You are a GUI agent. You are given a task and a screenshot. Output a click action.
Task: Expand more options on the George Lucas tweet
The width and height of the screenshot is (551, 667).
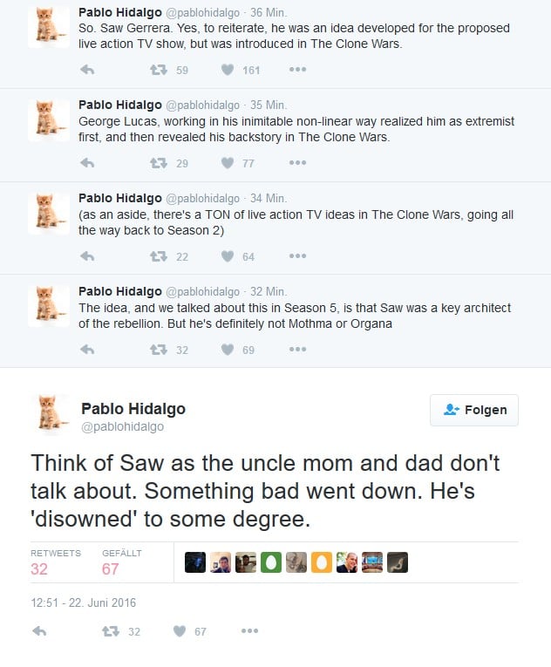[x=297, y=162]
